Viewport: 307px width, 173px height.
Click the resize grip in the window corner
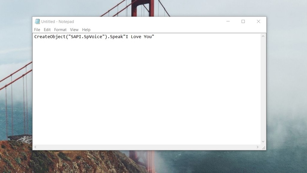pyautogui.click(x=264, y=147)
